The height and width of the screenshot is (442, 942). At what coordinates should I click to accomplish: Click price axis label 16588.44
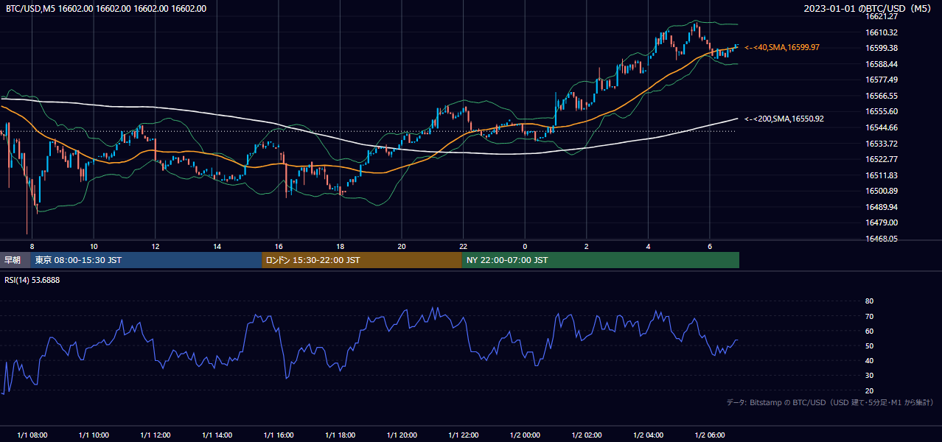pyautogui.click(x=882, y=64)
